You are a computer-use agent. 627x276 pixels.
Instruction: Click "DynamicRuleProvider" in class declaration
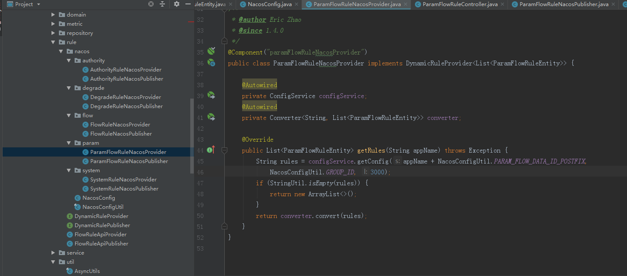tap(439, 63)
